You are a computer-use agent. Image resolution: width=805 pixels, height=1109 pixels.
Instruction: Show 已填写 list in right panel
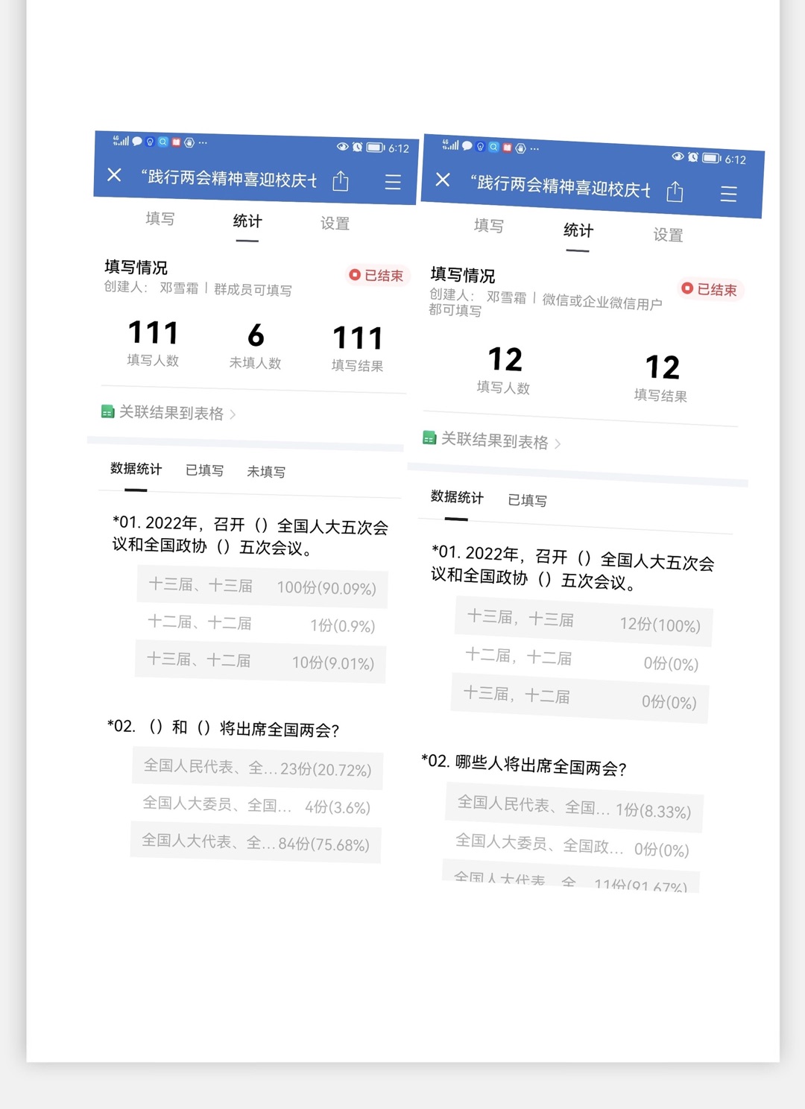pyautogui.click(x=527, y=501)
